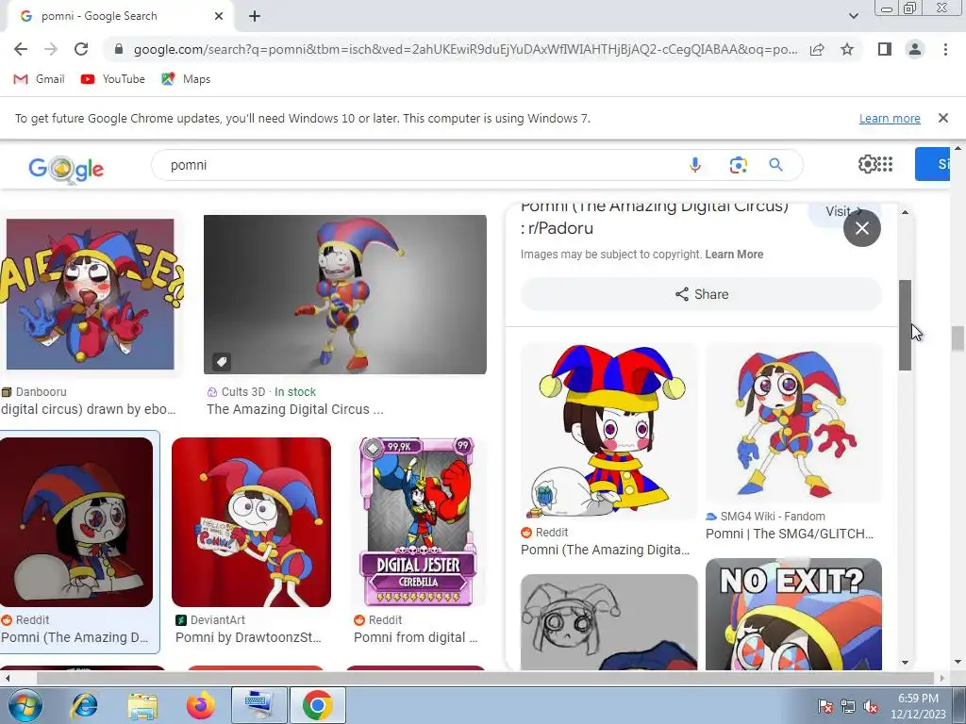The width and height of the screenshot is (966, 724).
Task: Open File Explorer from taskbar
Action: pos(142,705)
